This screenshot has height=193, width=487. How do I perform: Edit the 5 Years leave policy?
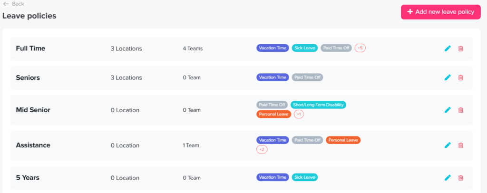coord(447,177)
